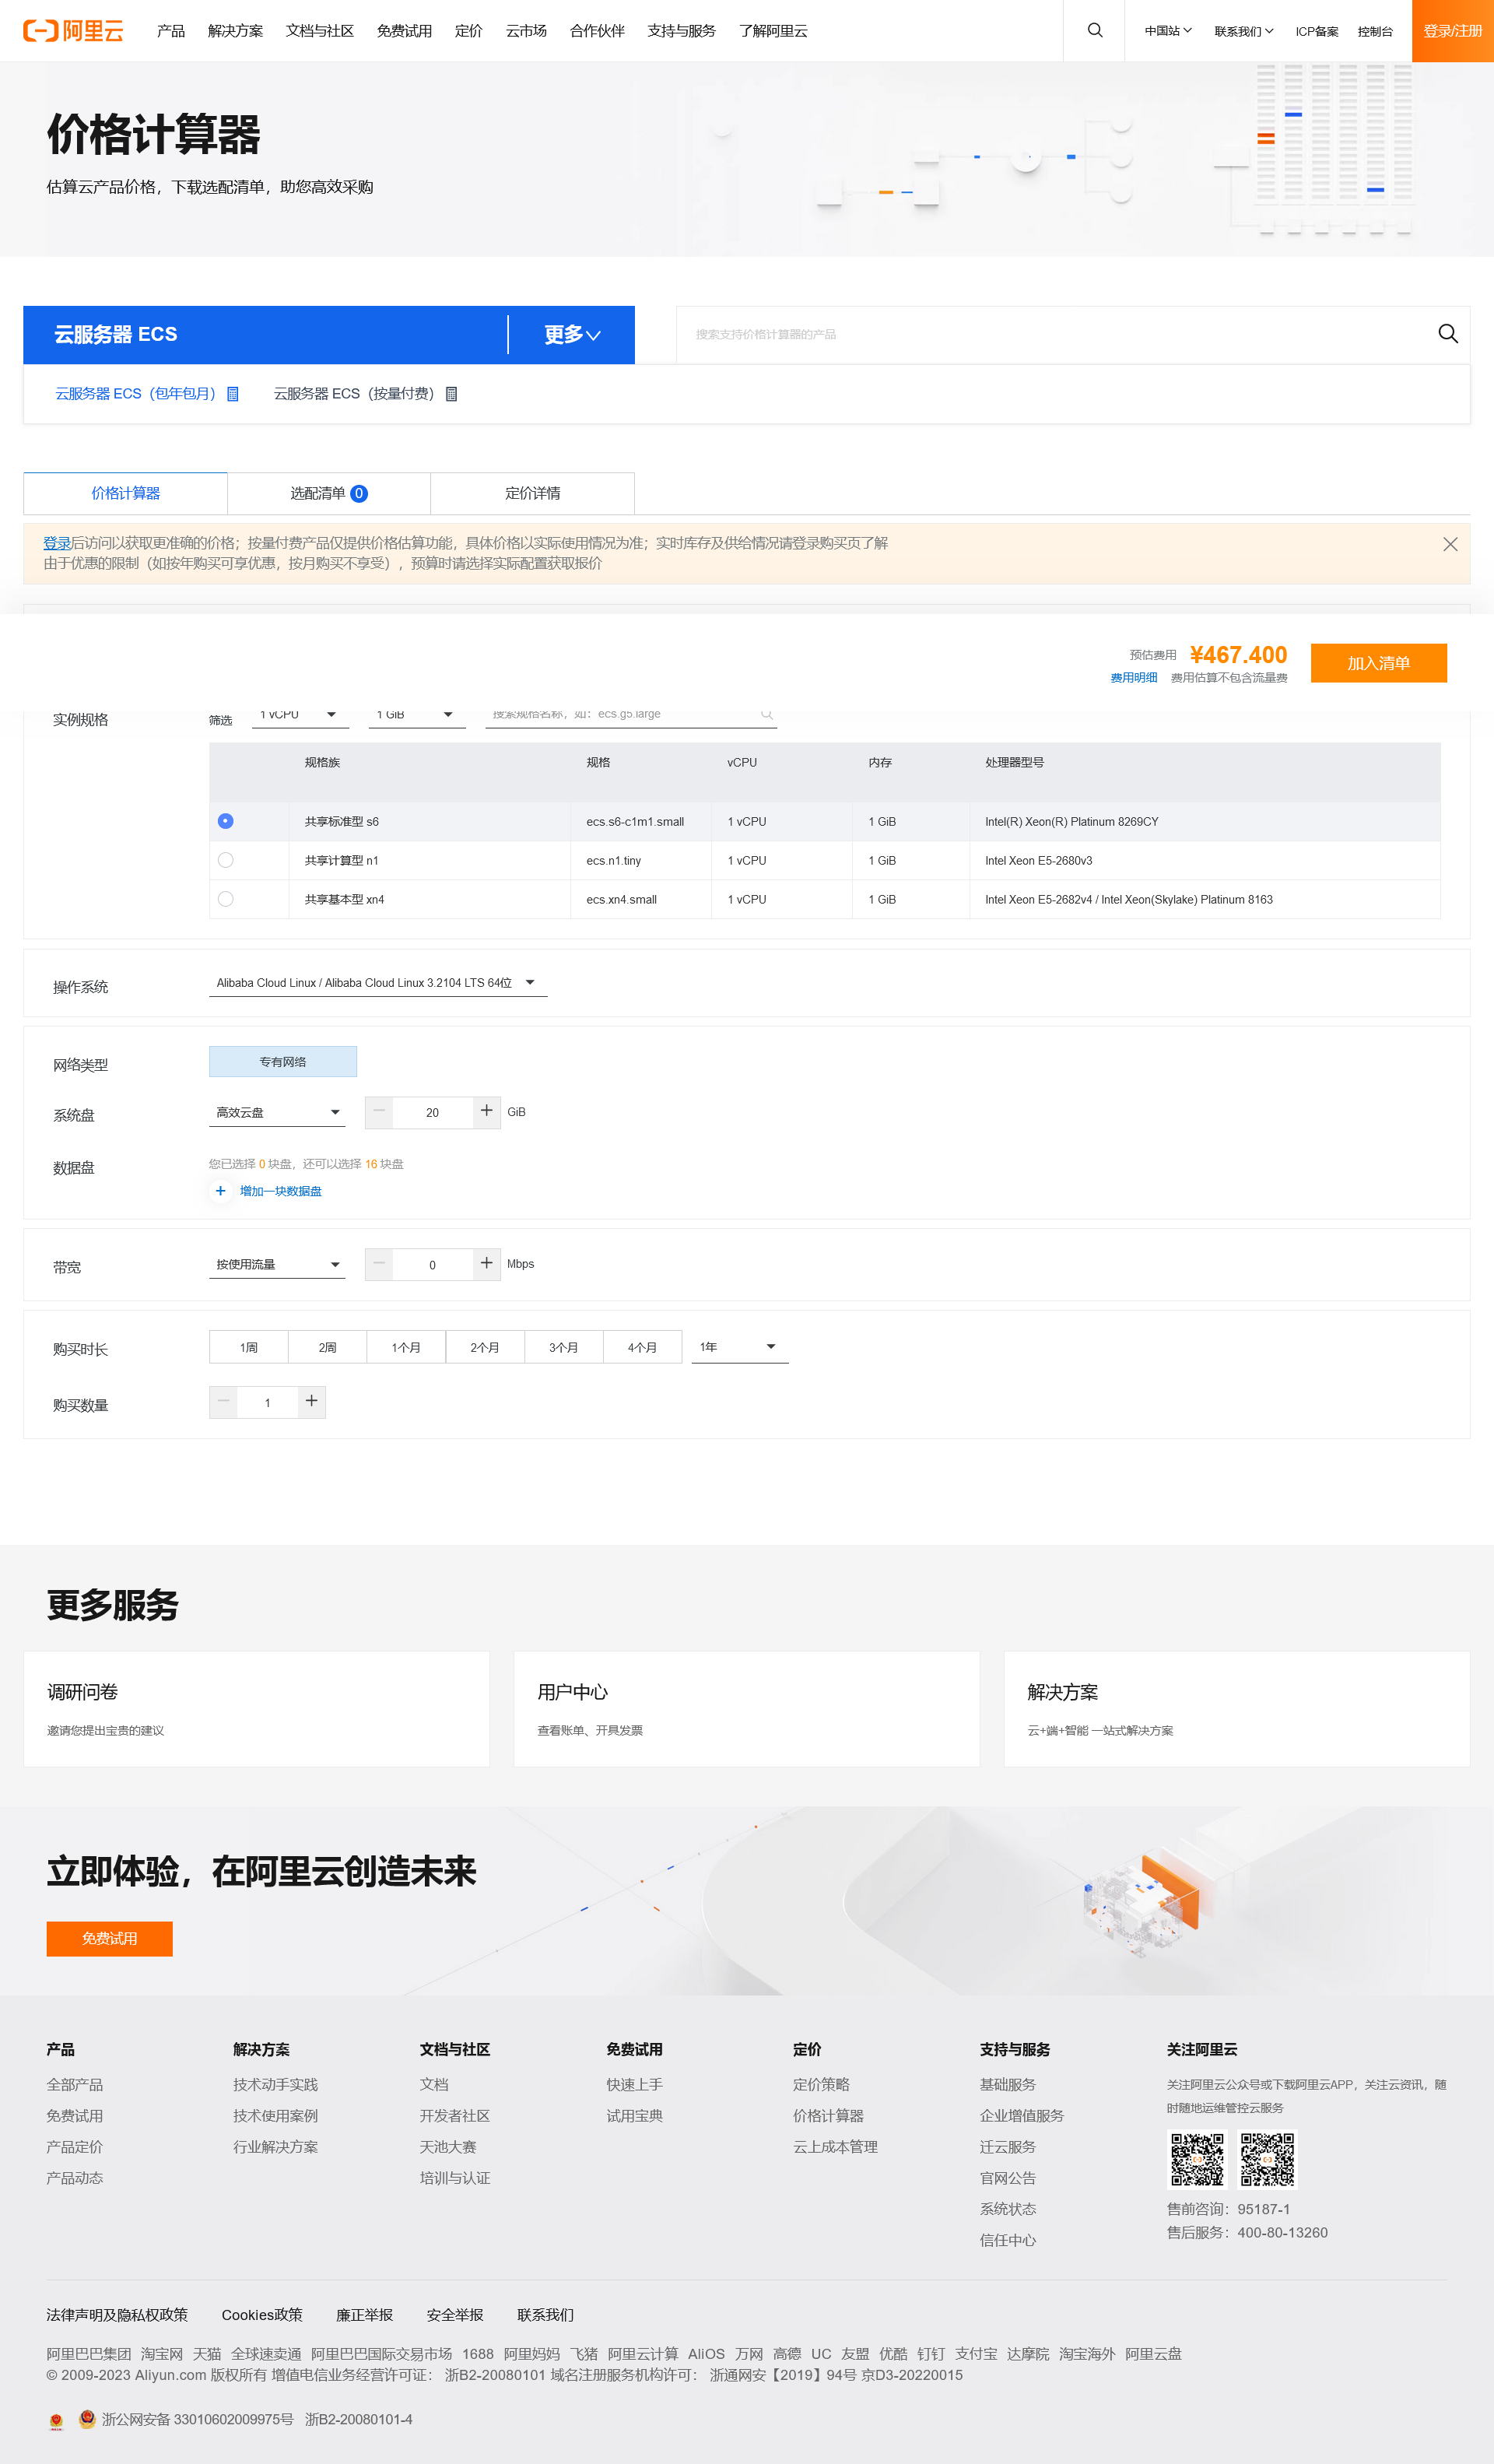Click search icon in product search box
This screenshot has width=1494, height=2464.
(x=1448, y=334)
